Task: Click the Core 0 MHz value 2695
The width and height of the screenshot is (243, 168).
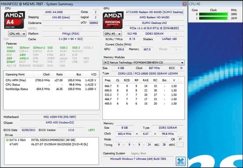Action: point(234,14)
